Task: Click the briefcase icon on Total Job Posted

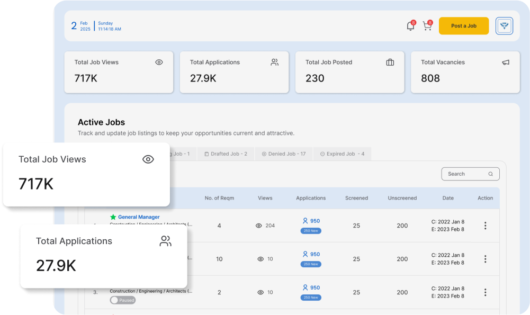Action: (390, 62)
